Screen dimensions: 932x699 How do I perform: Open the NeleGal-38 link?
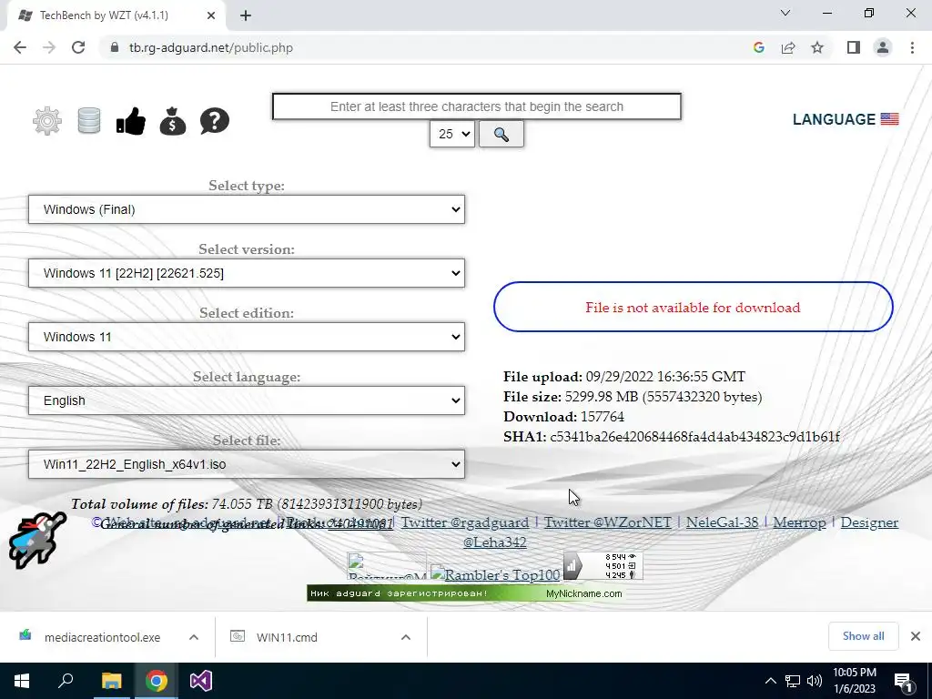(x=722, y=522)
